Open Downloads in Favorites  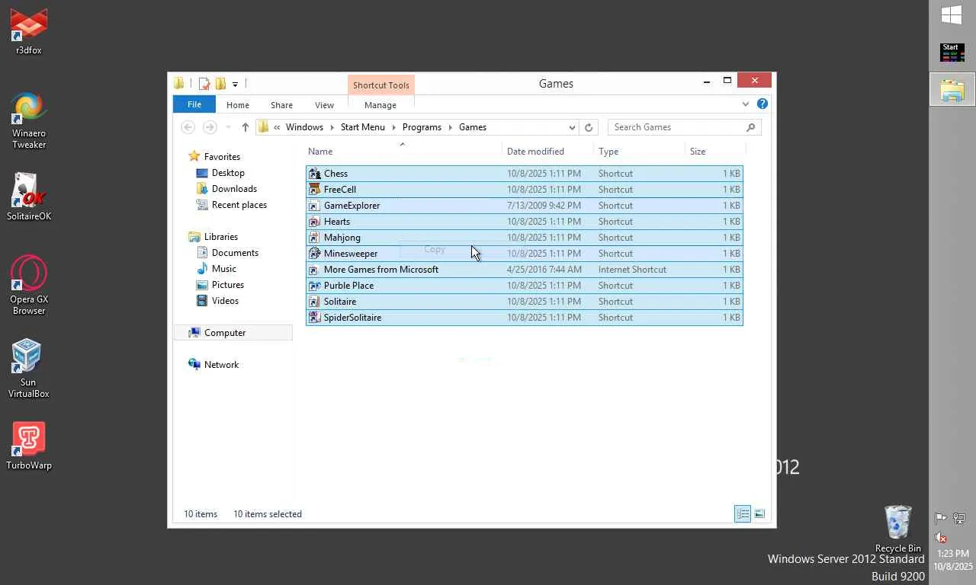coord(234,189)
